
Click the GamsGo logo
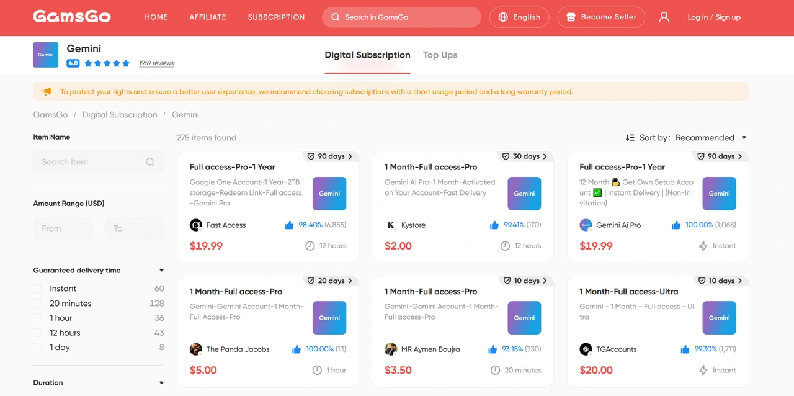pos(71,17)
